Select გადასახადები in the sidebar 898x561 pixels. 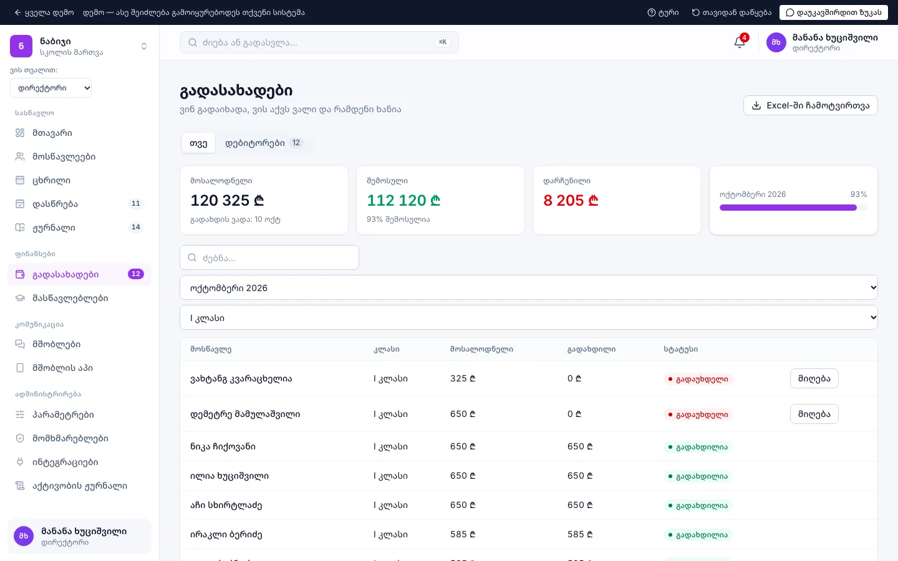point(79,274)
